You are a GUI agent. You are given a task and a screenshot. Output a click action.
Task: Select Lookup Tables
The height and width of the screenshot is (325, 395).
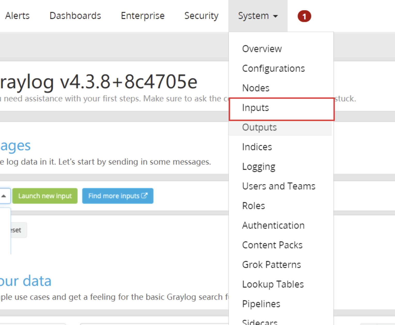[x=273, y=284]
